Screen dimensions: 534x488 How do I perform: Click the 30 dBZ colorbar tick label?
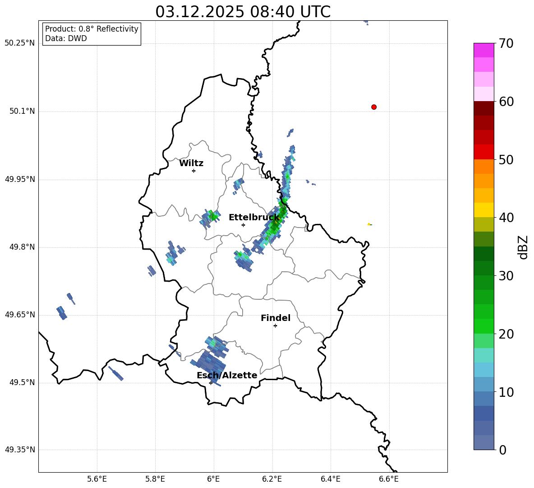tap(506, 276)
